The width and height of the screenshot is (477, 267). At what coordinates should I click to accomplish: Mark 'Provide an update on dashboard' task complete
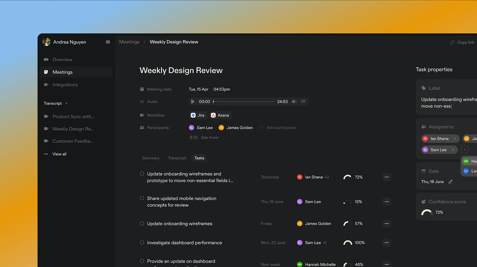point(142,261)
